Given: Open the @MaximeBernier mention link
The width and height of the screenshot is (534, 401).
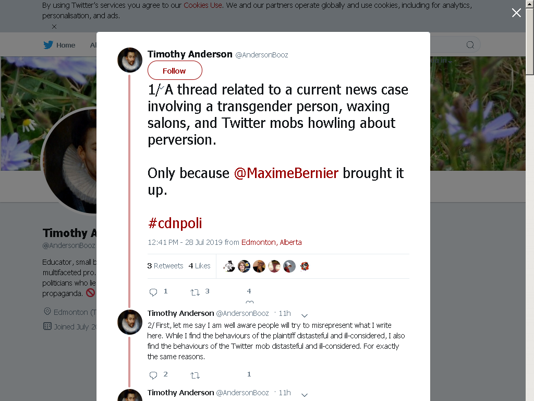Looking at the screenshot, I should 286,173.
